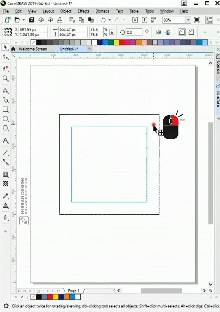
Task: Click the object width field
Action: click(73, 29)
